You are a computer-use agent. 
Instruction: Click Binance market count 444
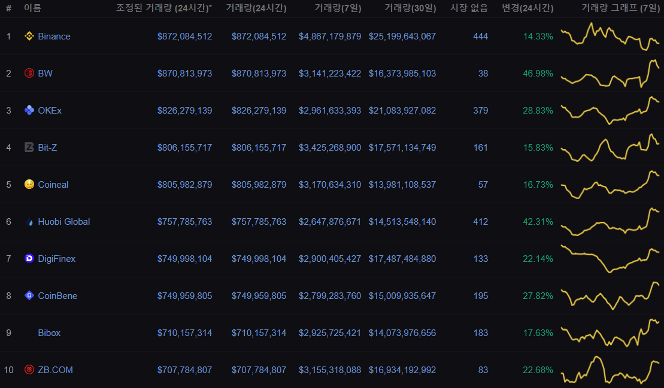click(x=481, y=36)
